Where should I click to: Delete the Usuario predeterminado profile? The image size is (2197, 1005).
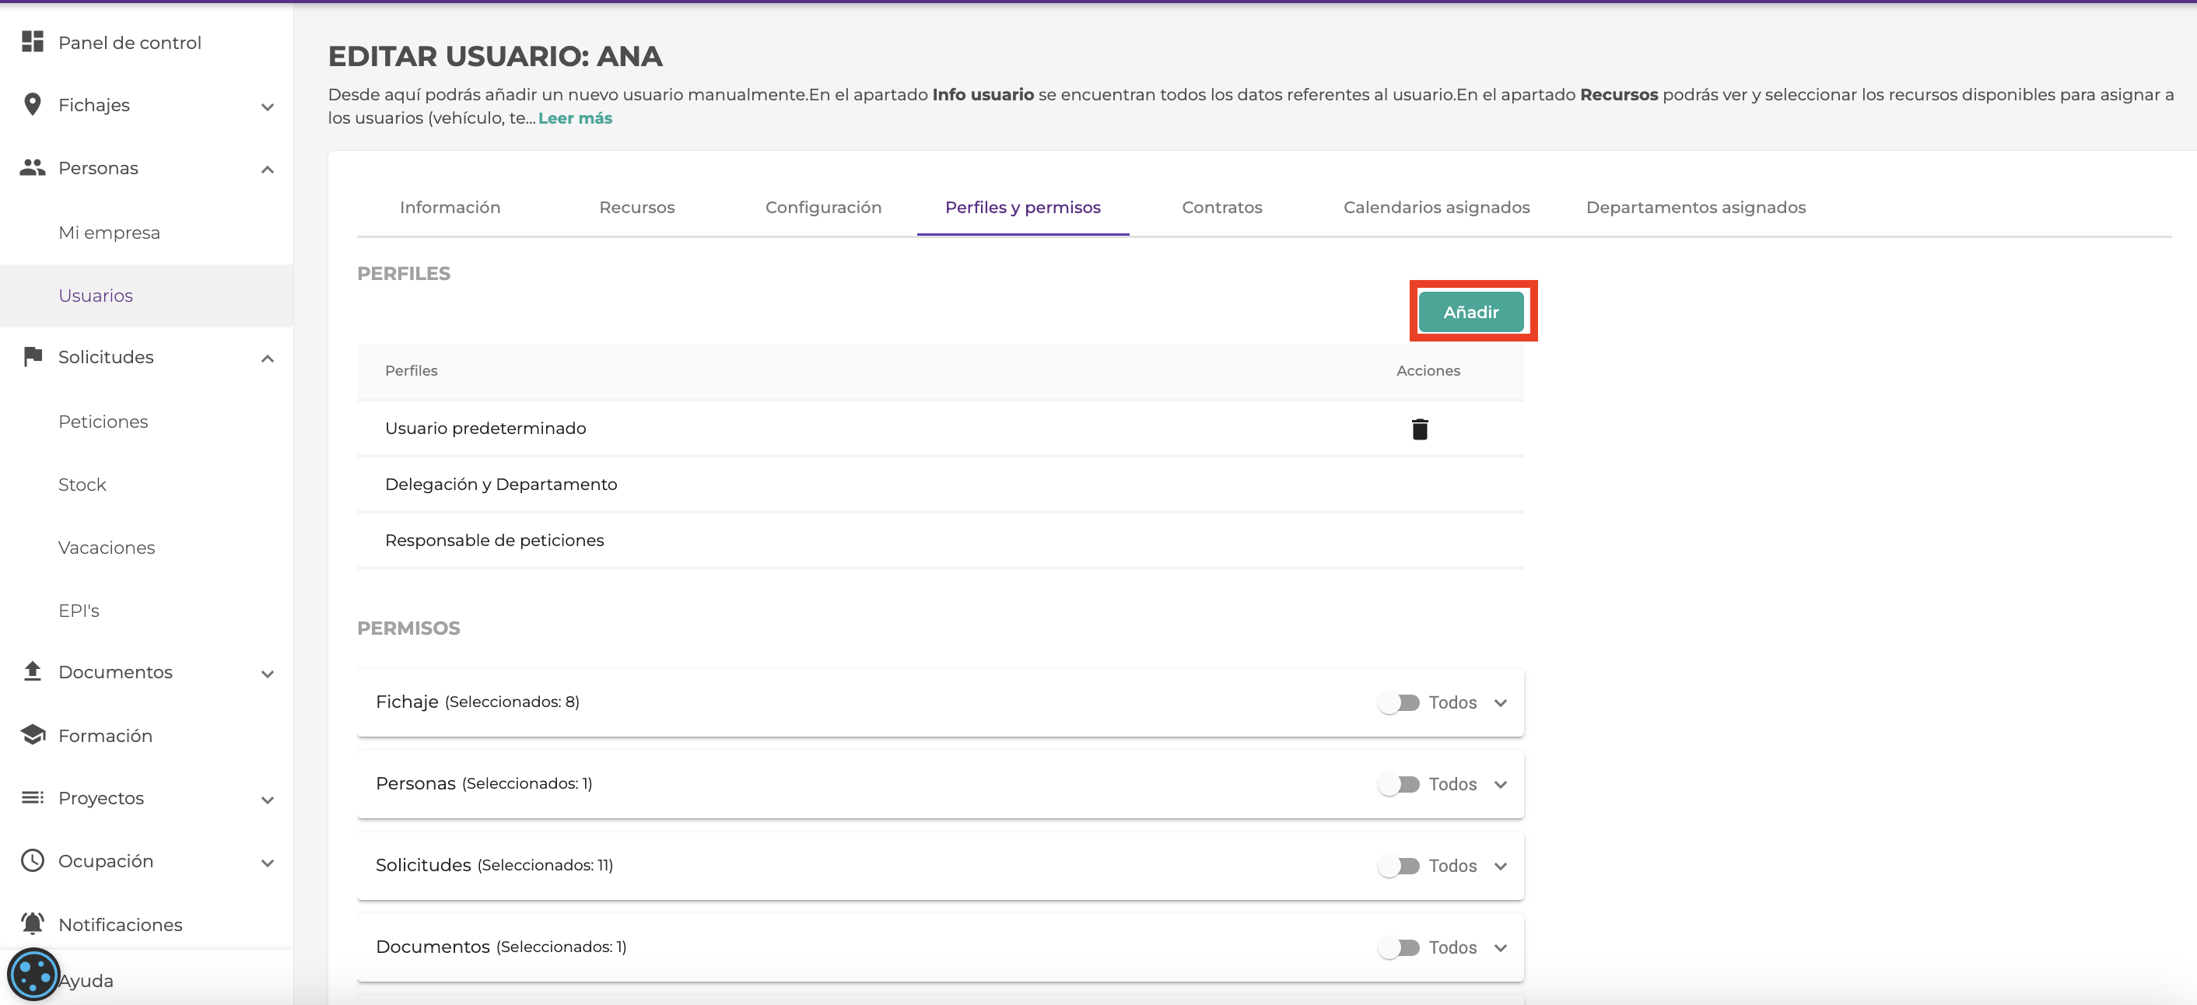[1419, 429]
